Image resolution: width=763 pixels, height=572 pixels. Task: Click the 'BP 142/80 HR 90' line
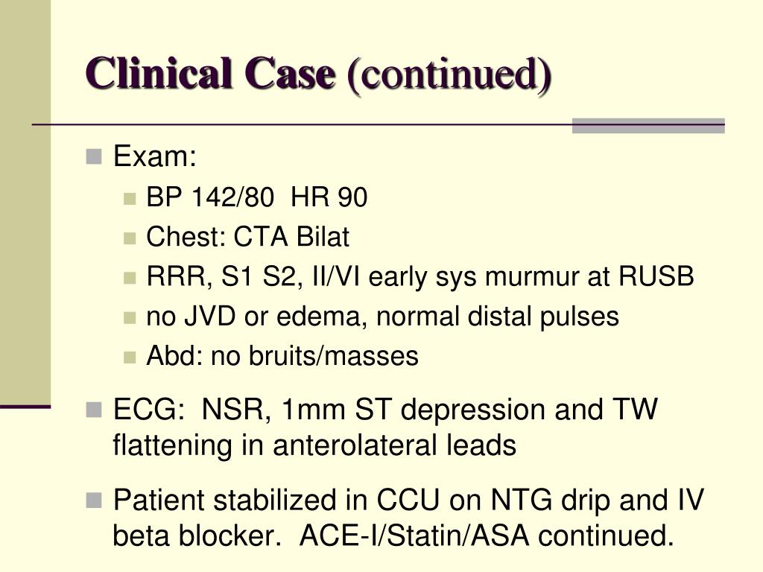[x=256, y=197]
